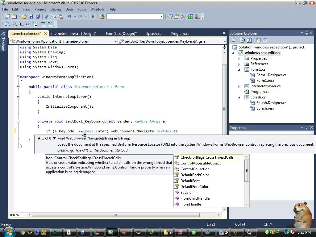This screenshot has height=237, width=316.
Task: Click the Uncomment selected lines icon
Action: tap(50, 24)
